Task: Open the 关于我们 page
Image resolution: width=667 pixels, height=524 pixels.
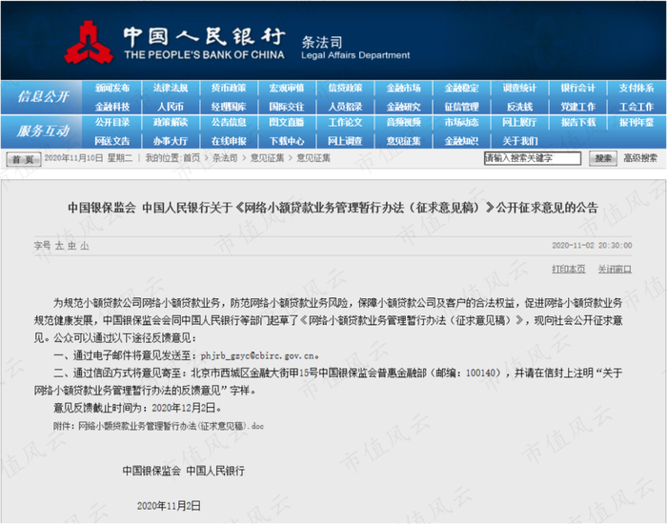Action: coord(520,141)
